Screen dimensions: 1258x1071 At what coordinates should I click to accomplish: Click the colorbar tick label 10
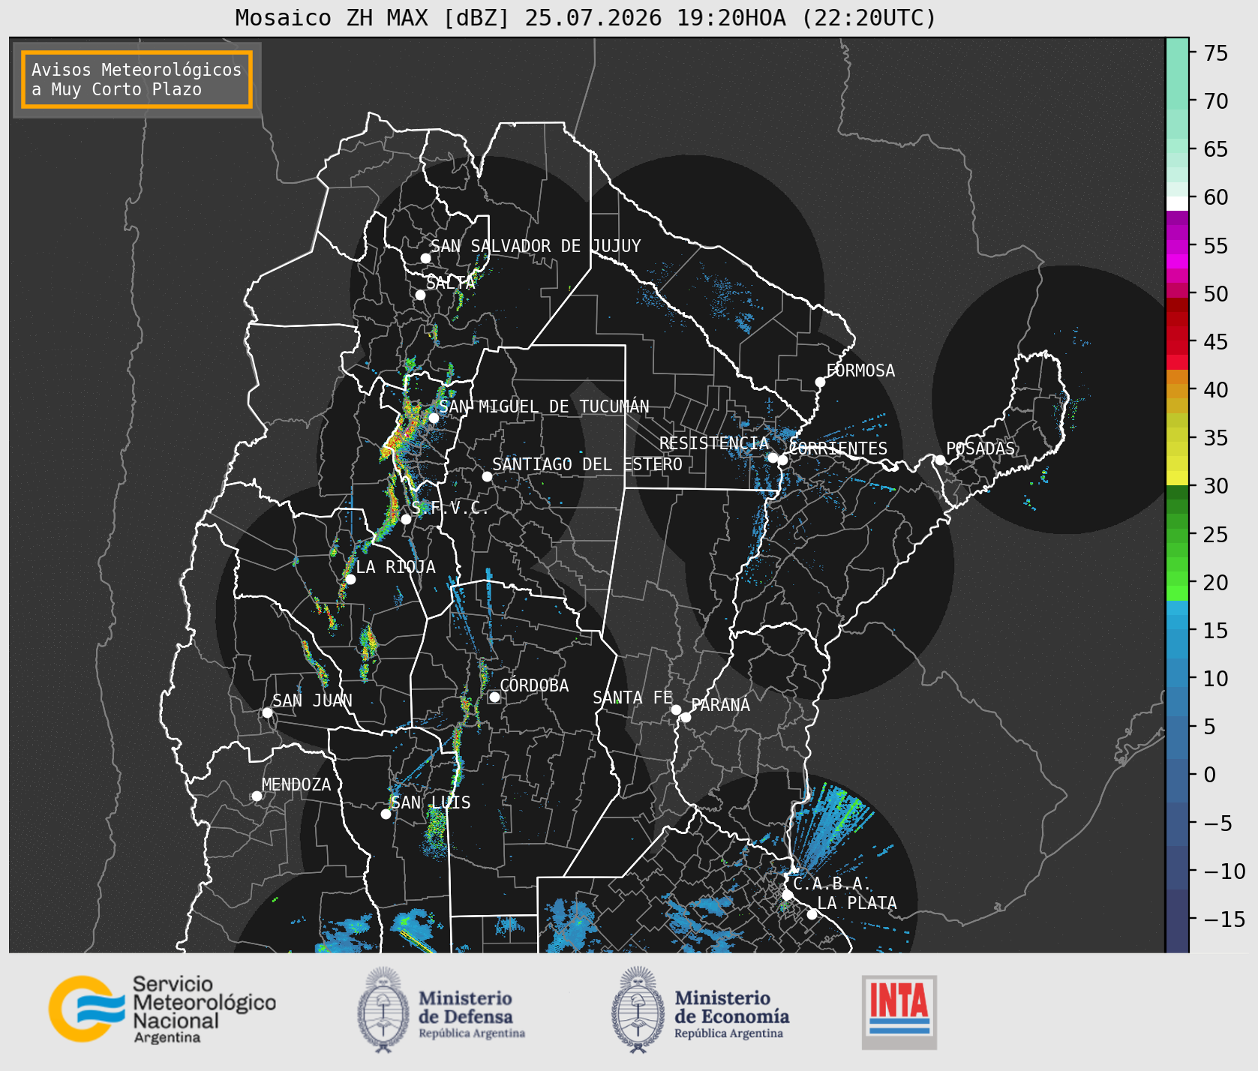1216,679
